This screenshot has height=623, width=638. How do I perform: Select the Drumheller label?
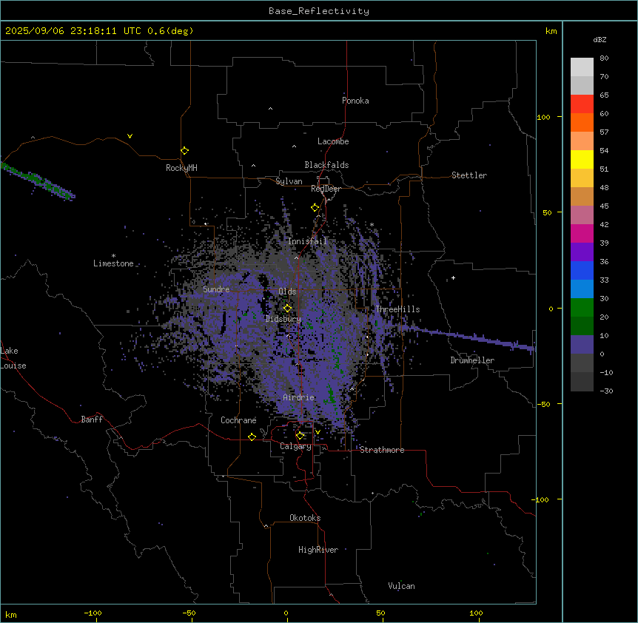(x=472, y=360)
